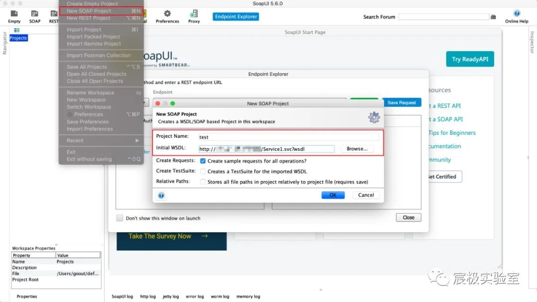
Task: Select Import Remote Project entry
Action: tap(101, 44)
